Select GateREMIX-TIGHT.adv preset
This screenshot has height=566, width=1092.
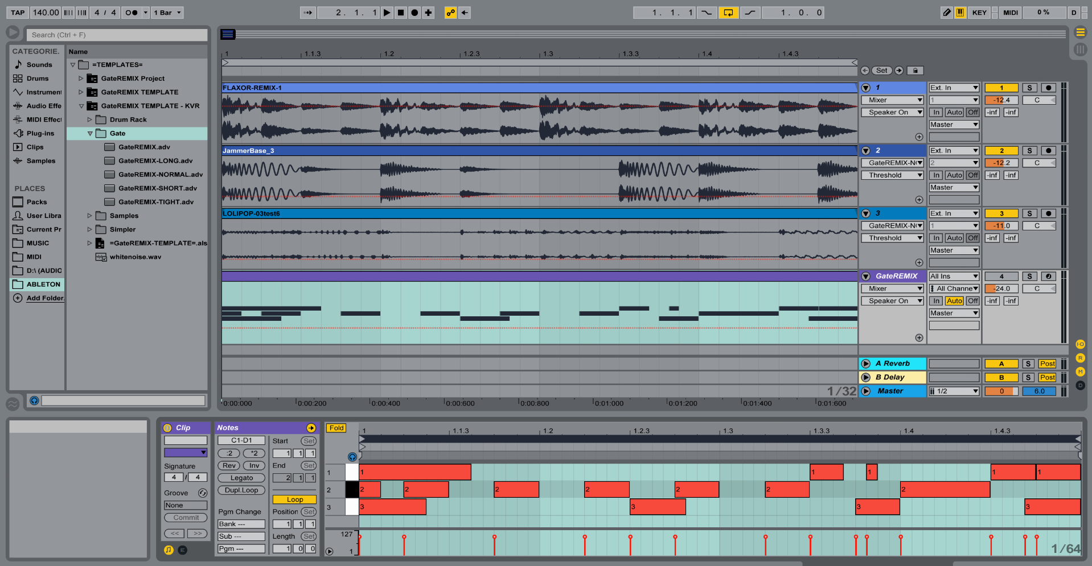pos(156,202)
